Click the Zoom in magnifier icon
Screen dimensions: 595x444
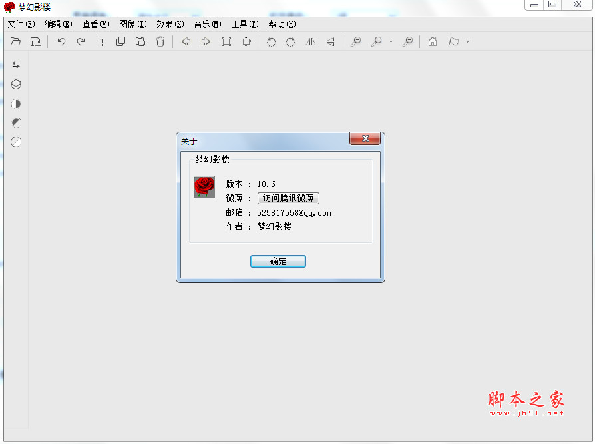click(x=356, y=41)
